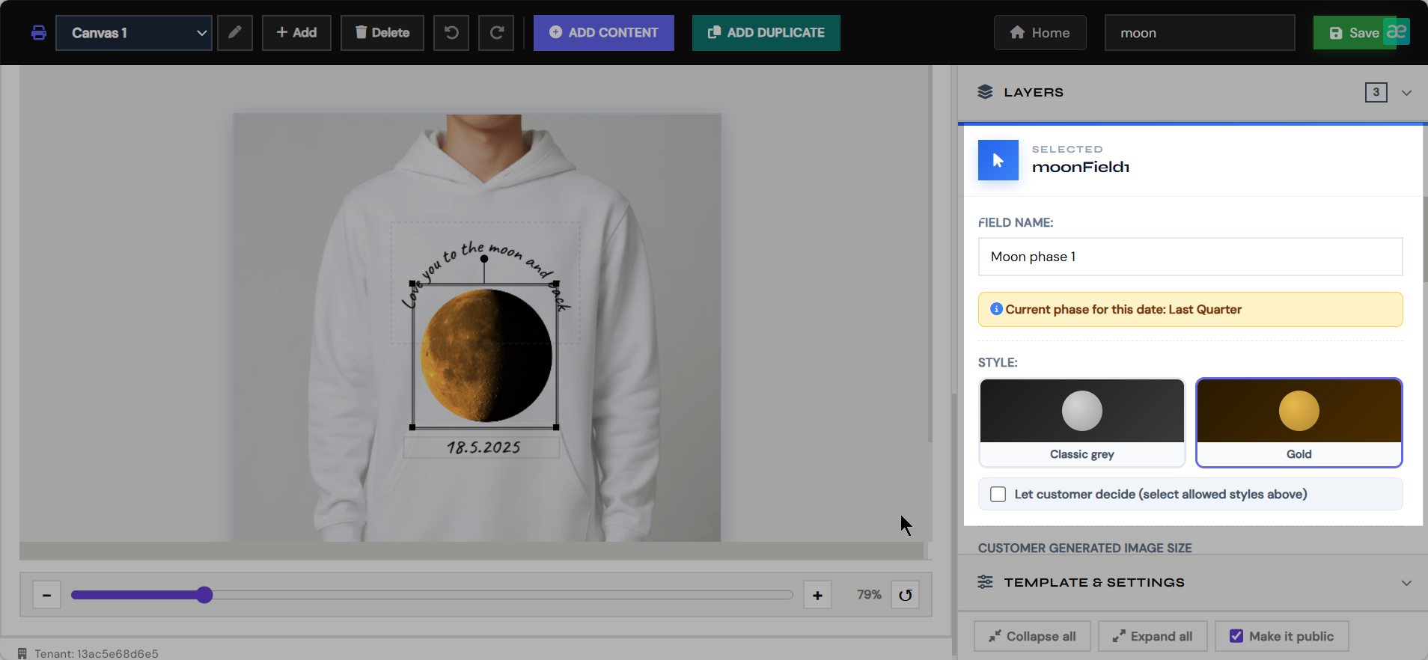Click the Template & Settings sliders icon
Viewport: 1428px width, 660px height.
985,582
